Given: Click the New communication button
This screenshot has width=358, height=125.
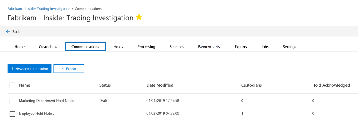Looking at the screenshot, I should (x=29, y=69).
